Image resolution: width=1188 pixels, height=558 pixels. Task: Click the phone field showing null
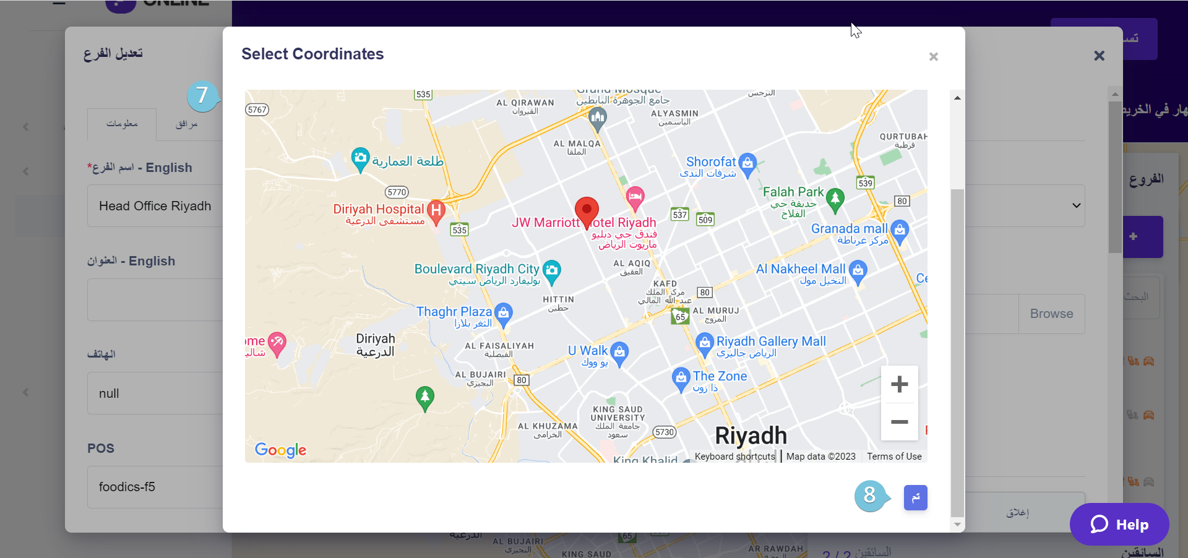(x=155, y=393)
